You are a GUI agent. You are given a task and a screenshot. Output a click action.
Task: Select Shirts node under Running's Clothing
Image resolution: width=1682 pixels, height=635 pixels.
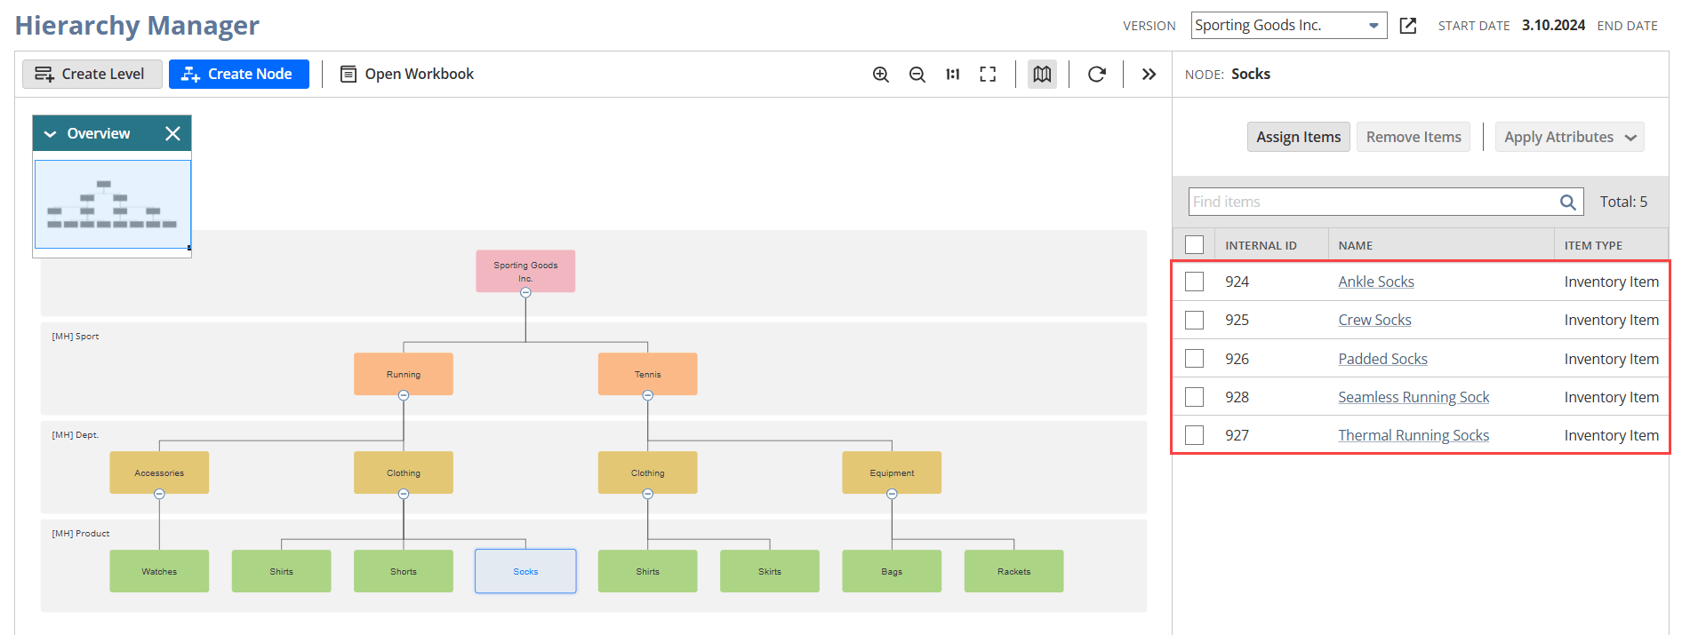(281, 571)
